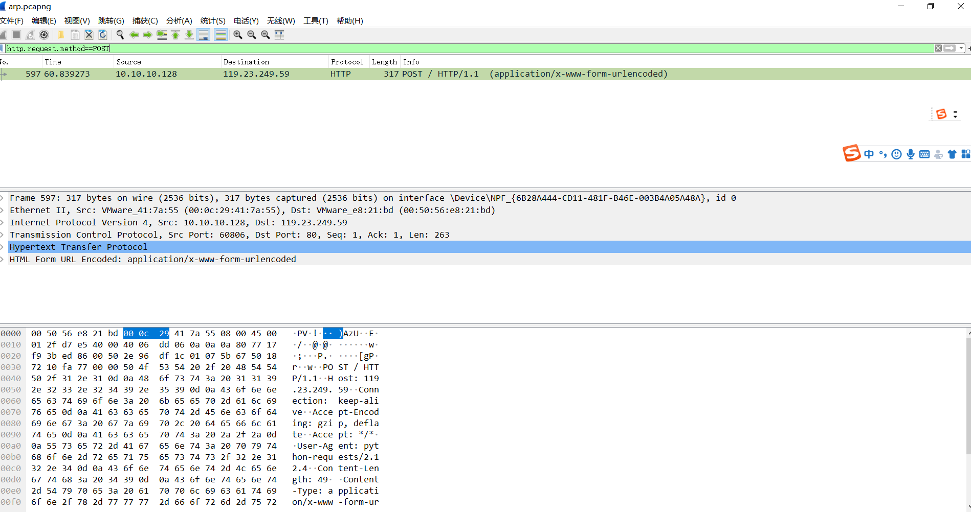971x512 pixels.
Task: Go to the last packet
Action: 189,34
